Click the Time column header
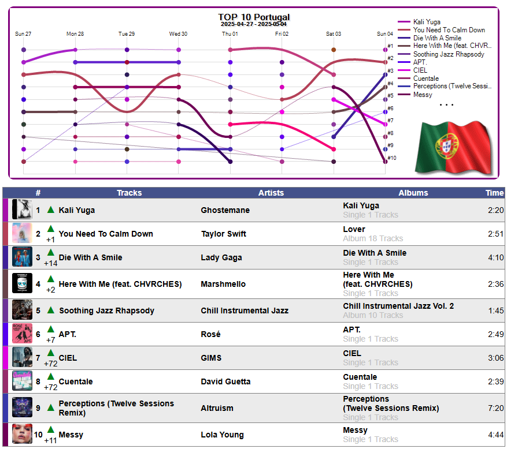Image resolution: width=507 pixels, height=449 pixels. (494, 193)
